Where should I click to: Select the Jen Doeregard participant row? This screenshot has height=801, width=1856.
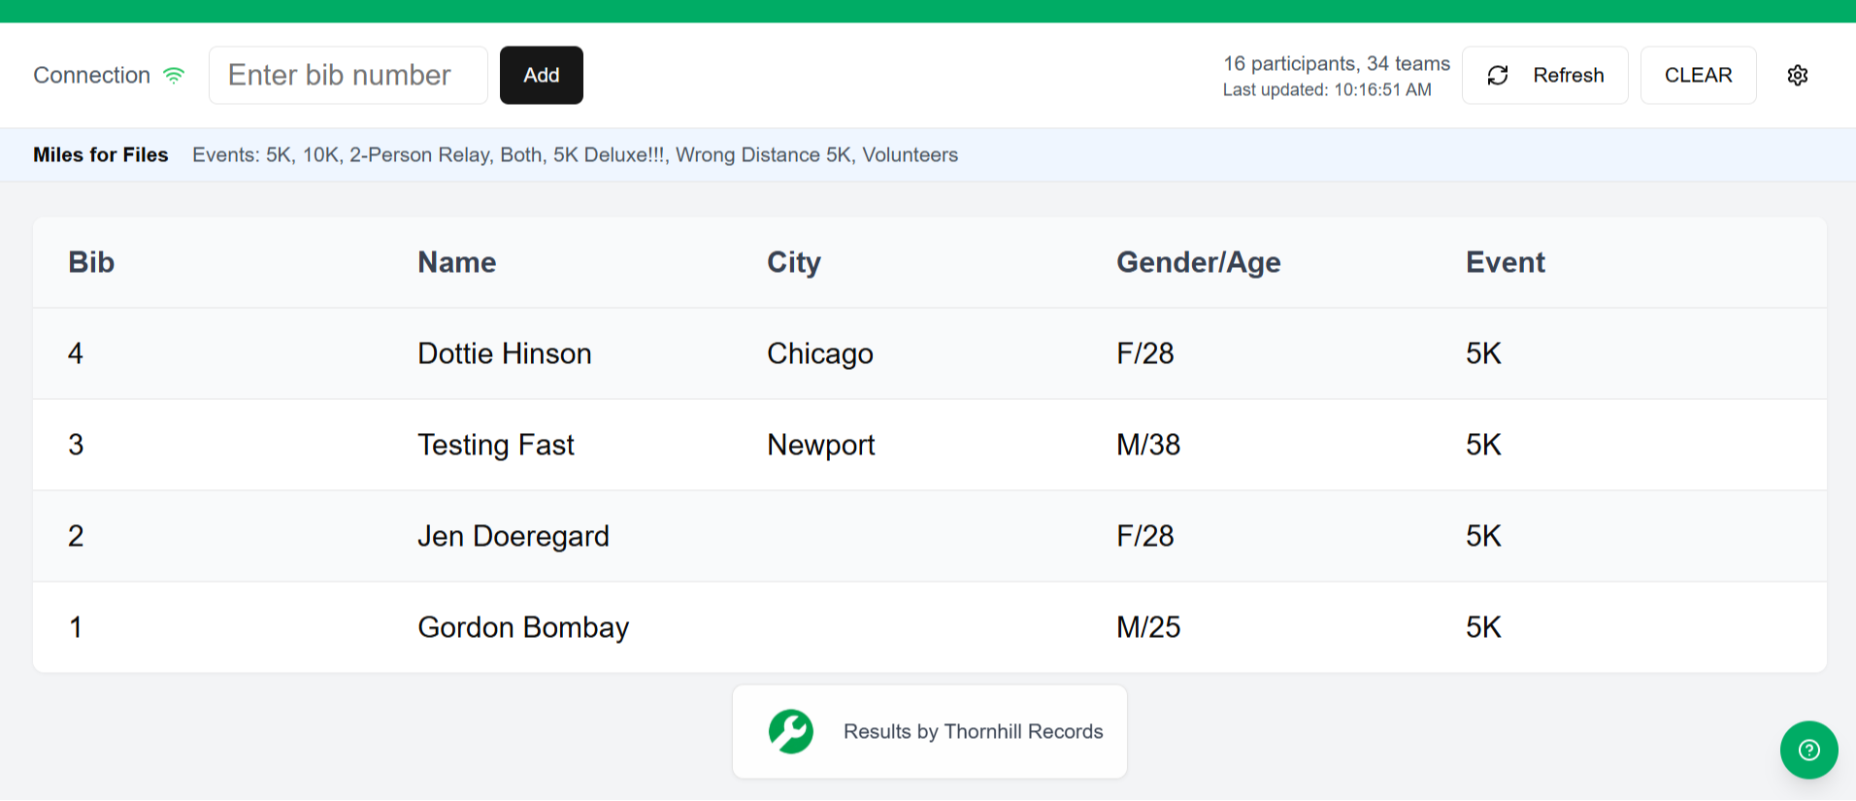513,536
